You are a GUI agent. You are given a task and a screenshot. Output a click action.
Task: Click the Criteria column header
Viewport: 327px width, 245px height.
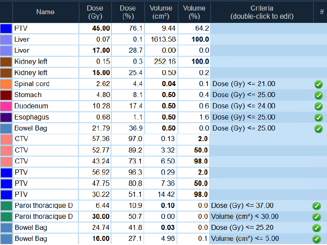[x=262, y=12]
